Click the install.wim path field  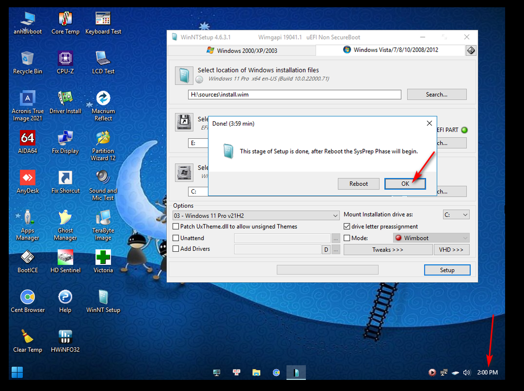coord(294,94)
